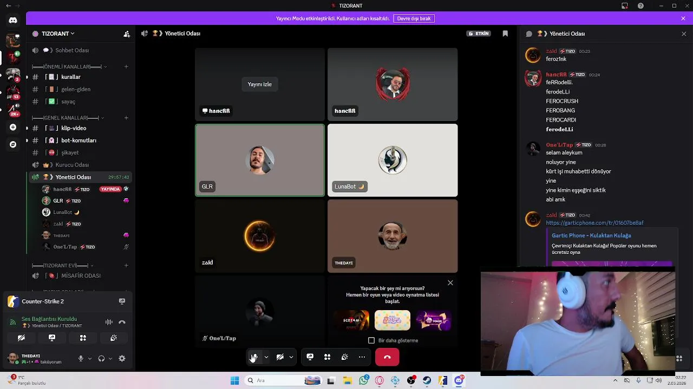Open the kurallar channel
The height and width of the screenshot is (389, 693).
80,77
